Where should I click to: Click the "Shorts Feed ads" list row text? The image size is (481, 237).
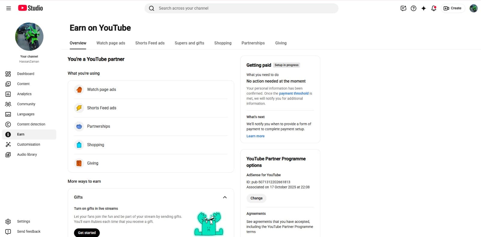coord(102,108)
